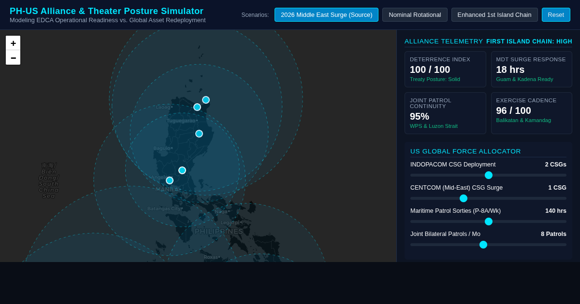Click the WPS & Luzon Strait text
The width and height of the screenshot is (580, 304).
[x=434, y=126]
